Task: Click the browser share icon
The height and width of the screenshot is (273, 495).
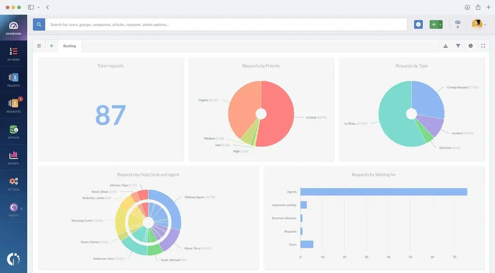Action: 478,7
